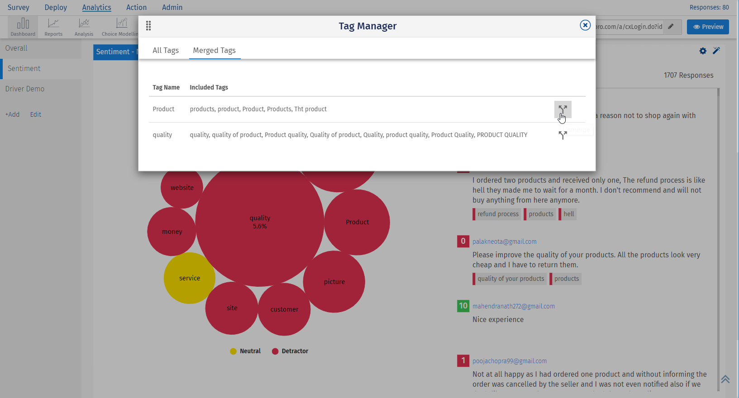Open the Reports toolbar icon
739x398 pixels.
pos(53,27)
